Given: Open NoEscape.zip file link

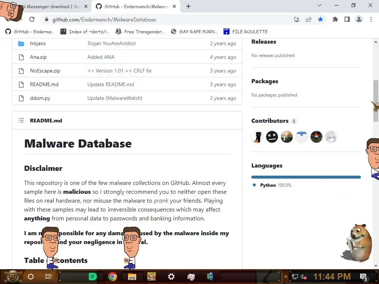Looking at the screenshot, I should 45,71.
